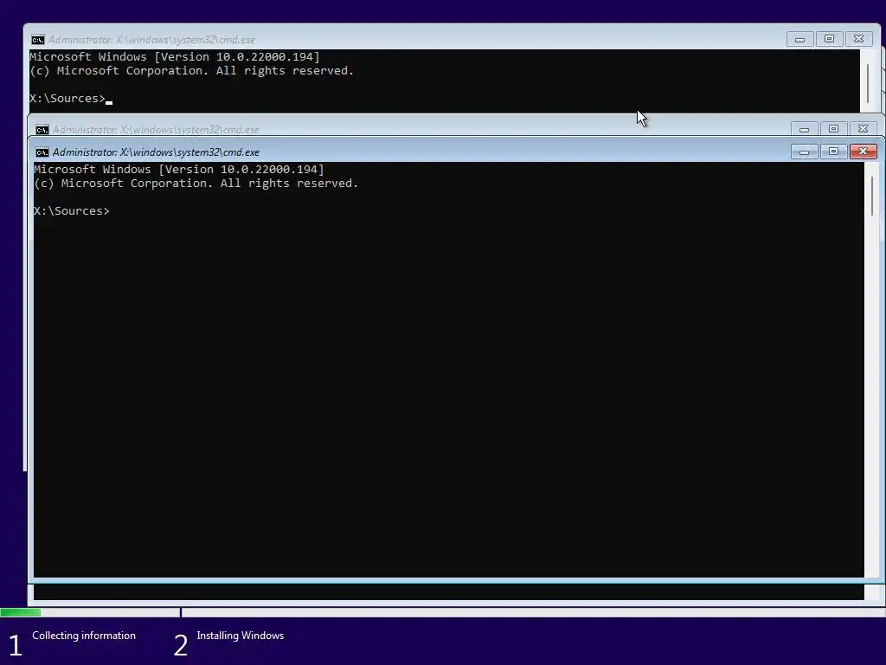
Task: Click the X:\Sources> prompt in back window
Action: pyautogui.click(x=67, y=99)
